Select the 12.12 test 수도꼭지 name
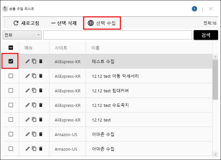The image size is (221, 160). click(110, 105)
